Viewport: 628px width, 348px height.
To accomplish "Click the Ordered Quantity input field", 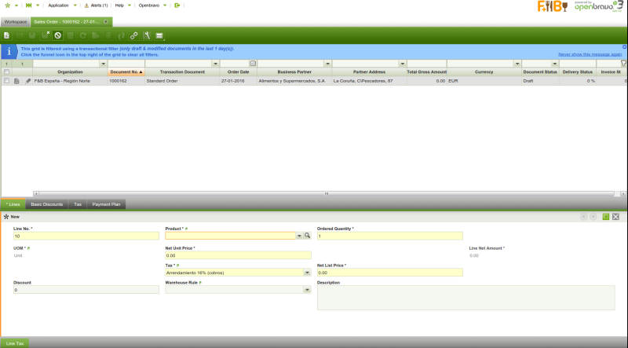I will (x=389, y=236).
